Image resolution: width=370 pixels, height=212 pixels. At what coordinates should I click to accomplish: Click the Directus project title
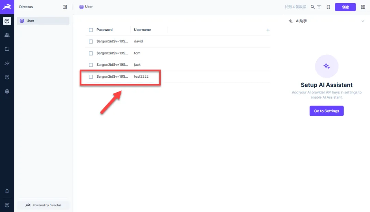(x=26, y=7)
